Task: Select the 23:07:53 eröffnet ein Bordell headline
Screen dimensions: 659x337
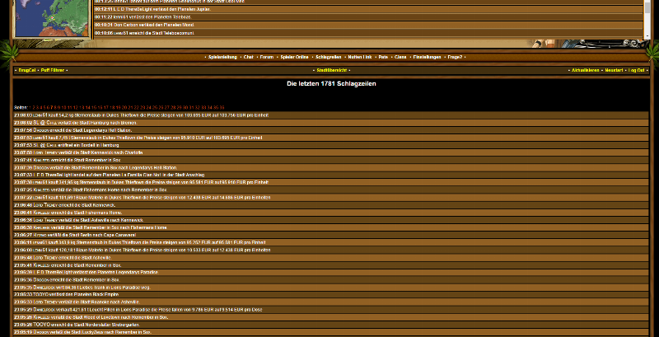Action: 331,145
